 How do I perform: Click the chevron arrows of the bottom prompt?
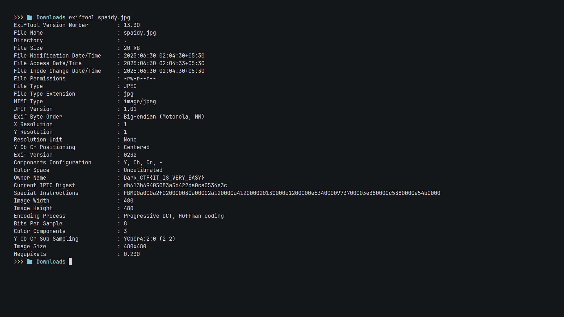(19, 262)
